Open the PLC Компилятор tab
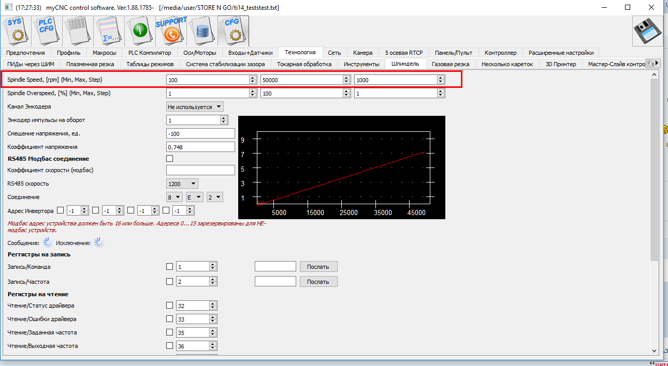668x366 pixels. click(x=150, y=53)
